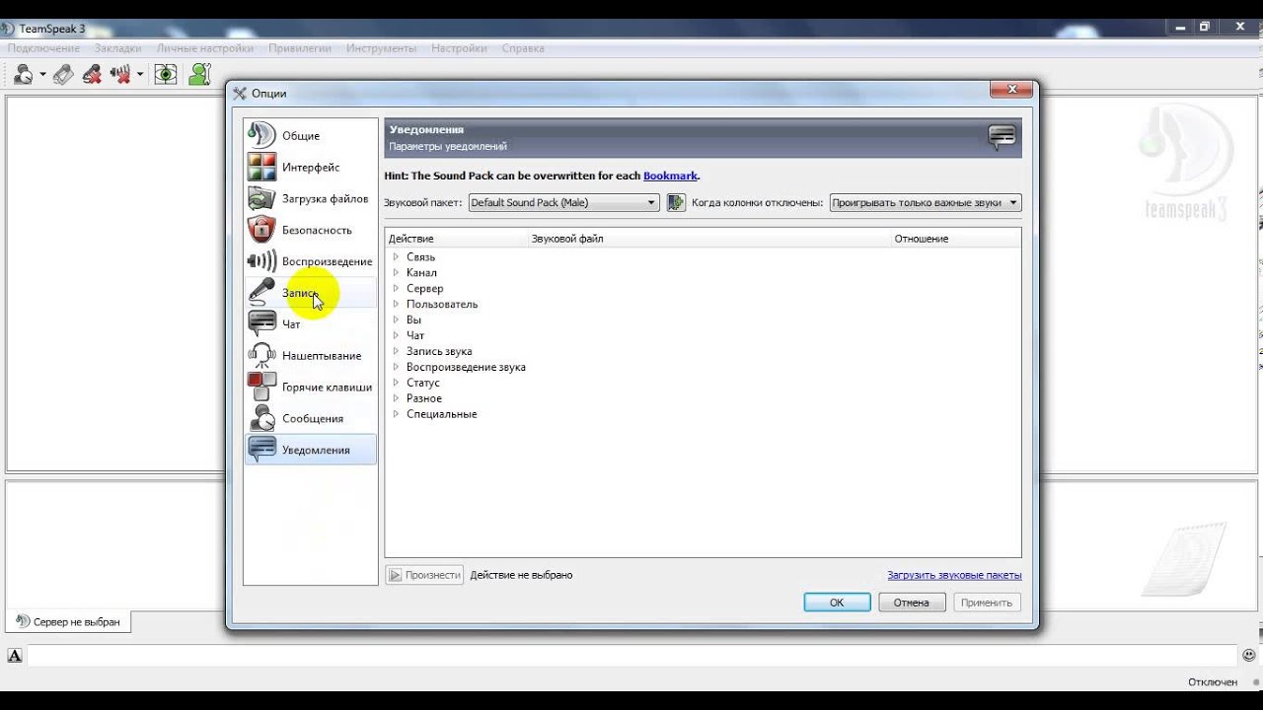Open the Сообщения options section
This screenshot has height=710, width=1263.
pyautogui.click(x=310, y=418)
